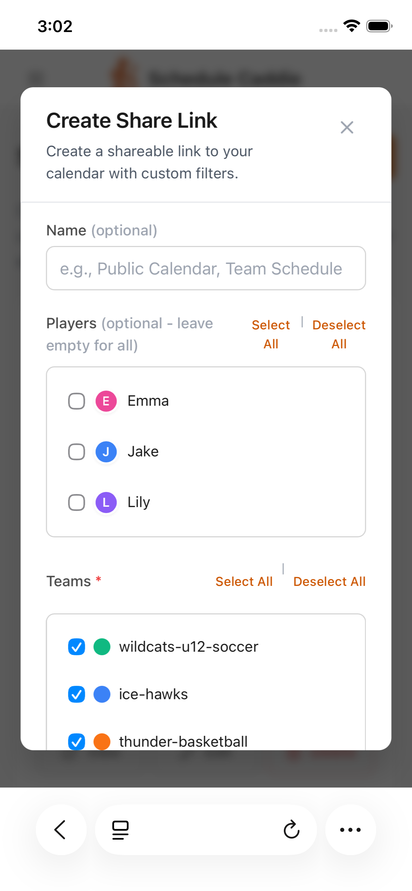The width and height of the screenshot is (412, 891).
Task: Click the green wildcats-u12-soccer color dot
Action: point(102,646)
